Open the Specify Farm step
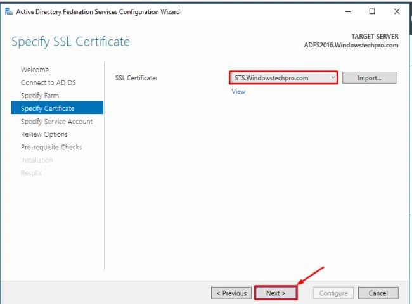 [x=40, y=96]
